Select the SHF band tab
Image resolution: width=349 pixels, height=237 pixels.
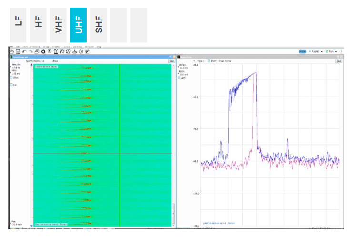click(99, 25)
